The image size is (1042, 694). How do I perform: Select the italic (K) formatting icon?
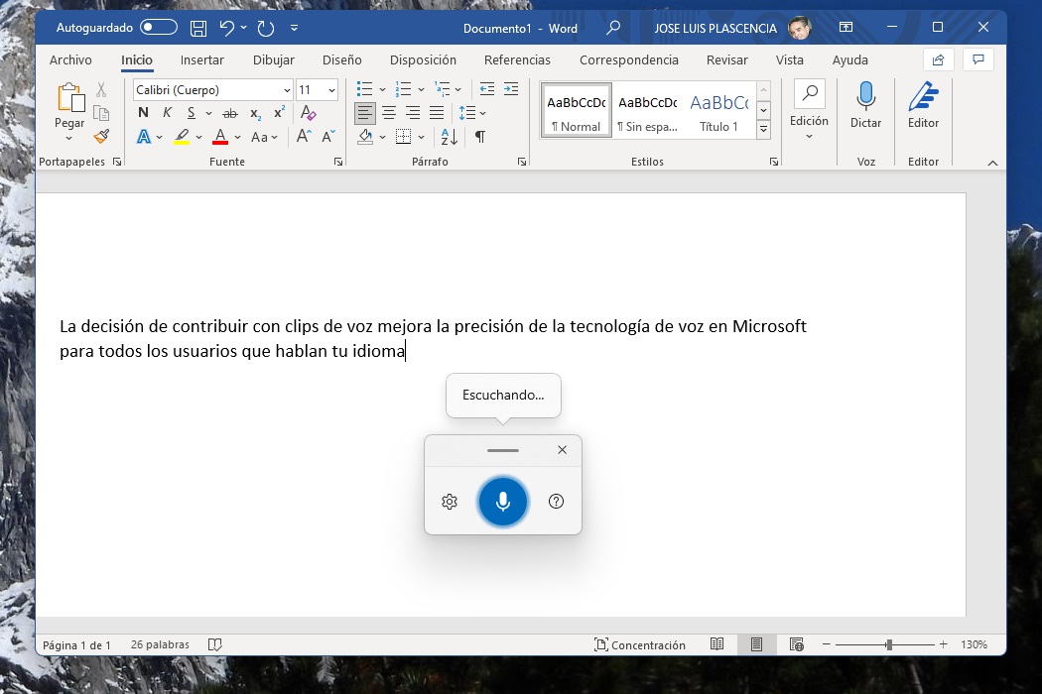167,113
